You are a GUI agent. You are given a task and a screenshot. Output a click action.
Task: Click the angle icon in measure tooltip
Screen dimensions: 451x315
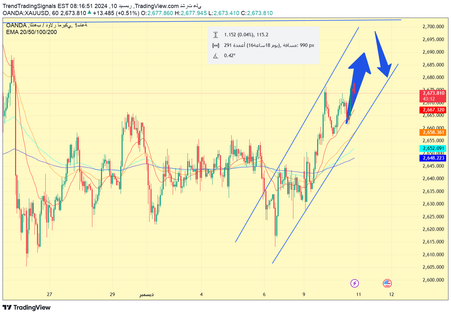(216, 56)
